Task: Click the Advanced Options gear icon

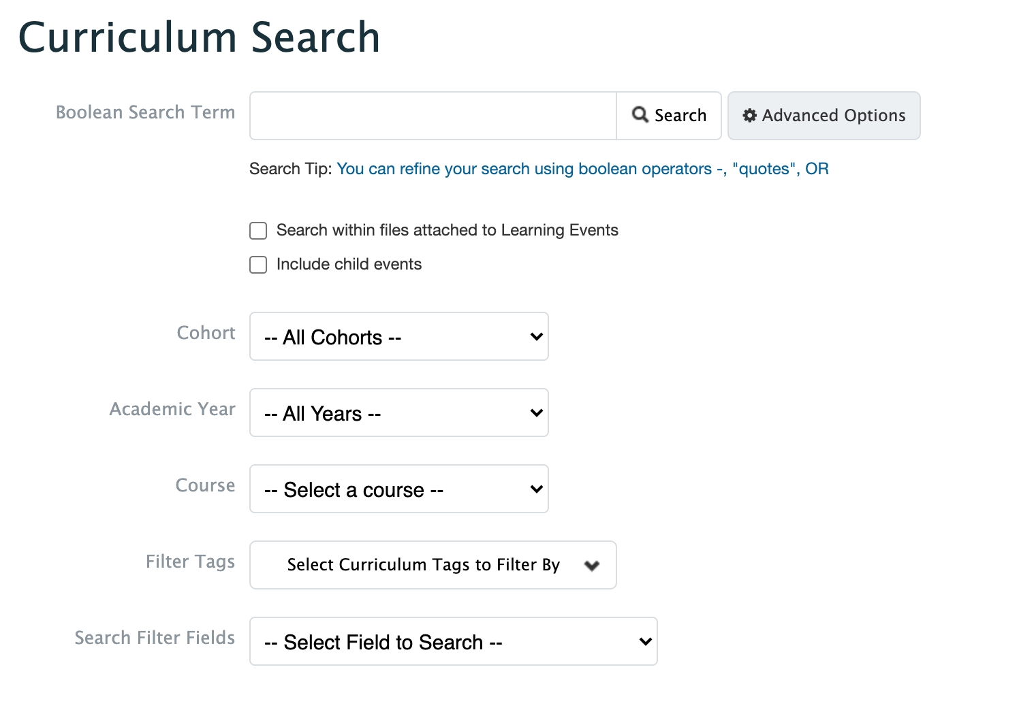Action: coord(749,116)
